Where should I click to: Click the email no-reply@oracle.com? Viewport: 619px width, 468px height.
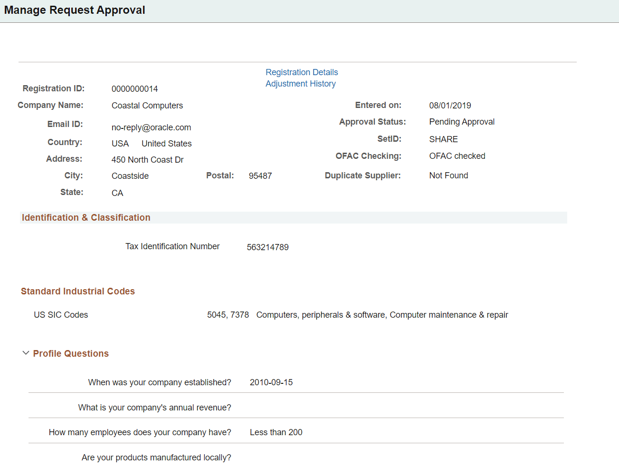pyautogui.click(x=151, y=127)
